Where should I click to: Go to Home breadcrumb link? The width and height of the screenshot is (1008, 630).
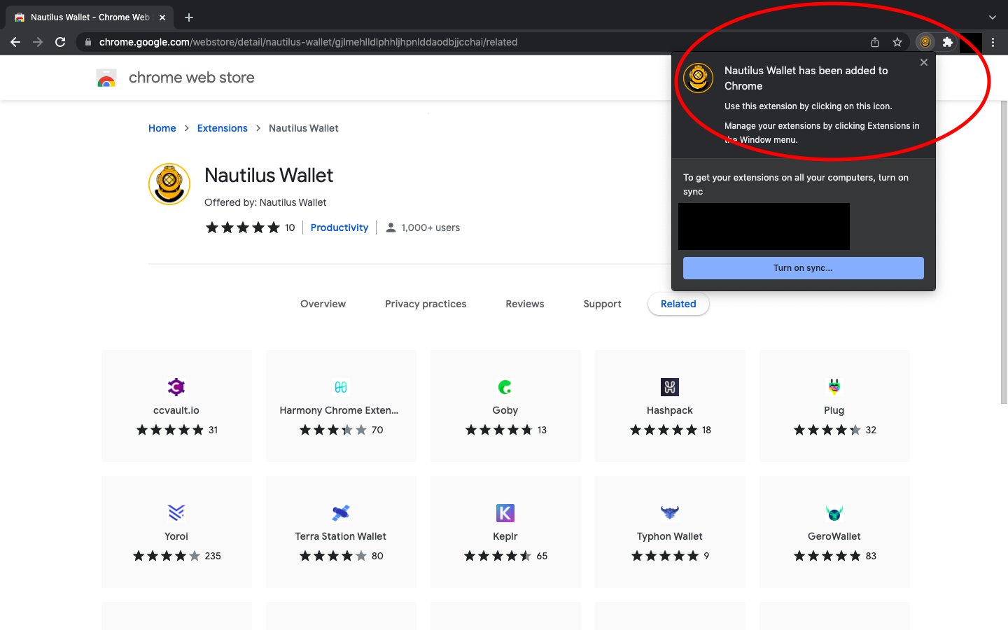162,128
